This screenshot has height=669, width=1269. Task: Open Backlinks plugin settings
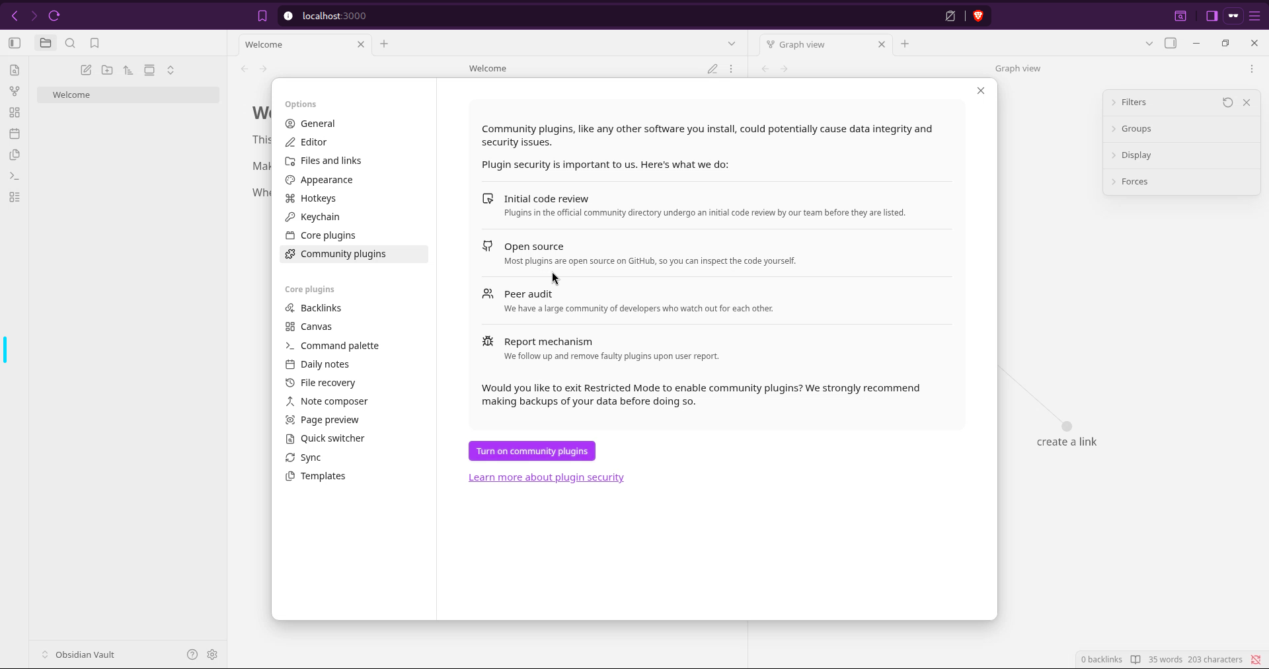pos(354,308)
